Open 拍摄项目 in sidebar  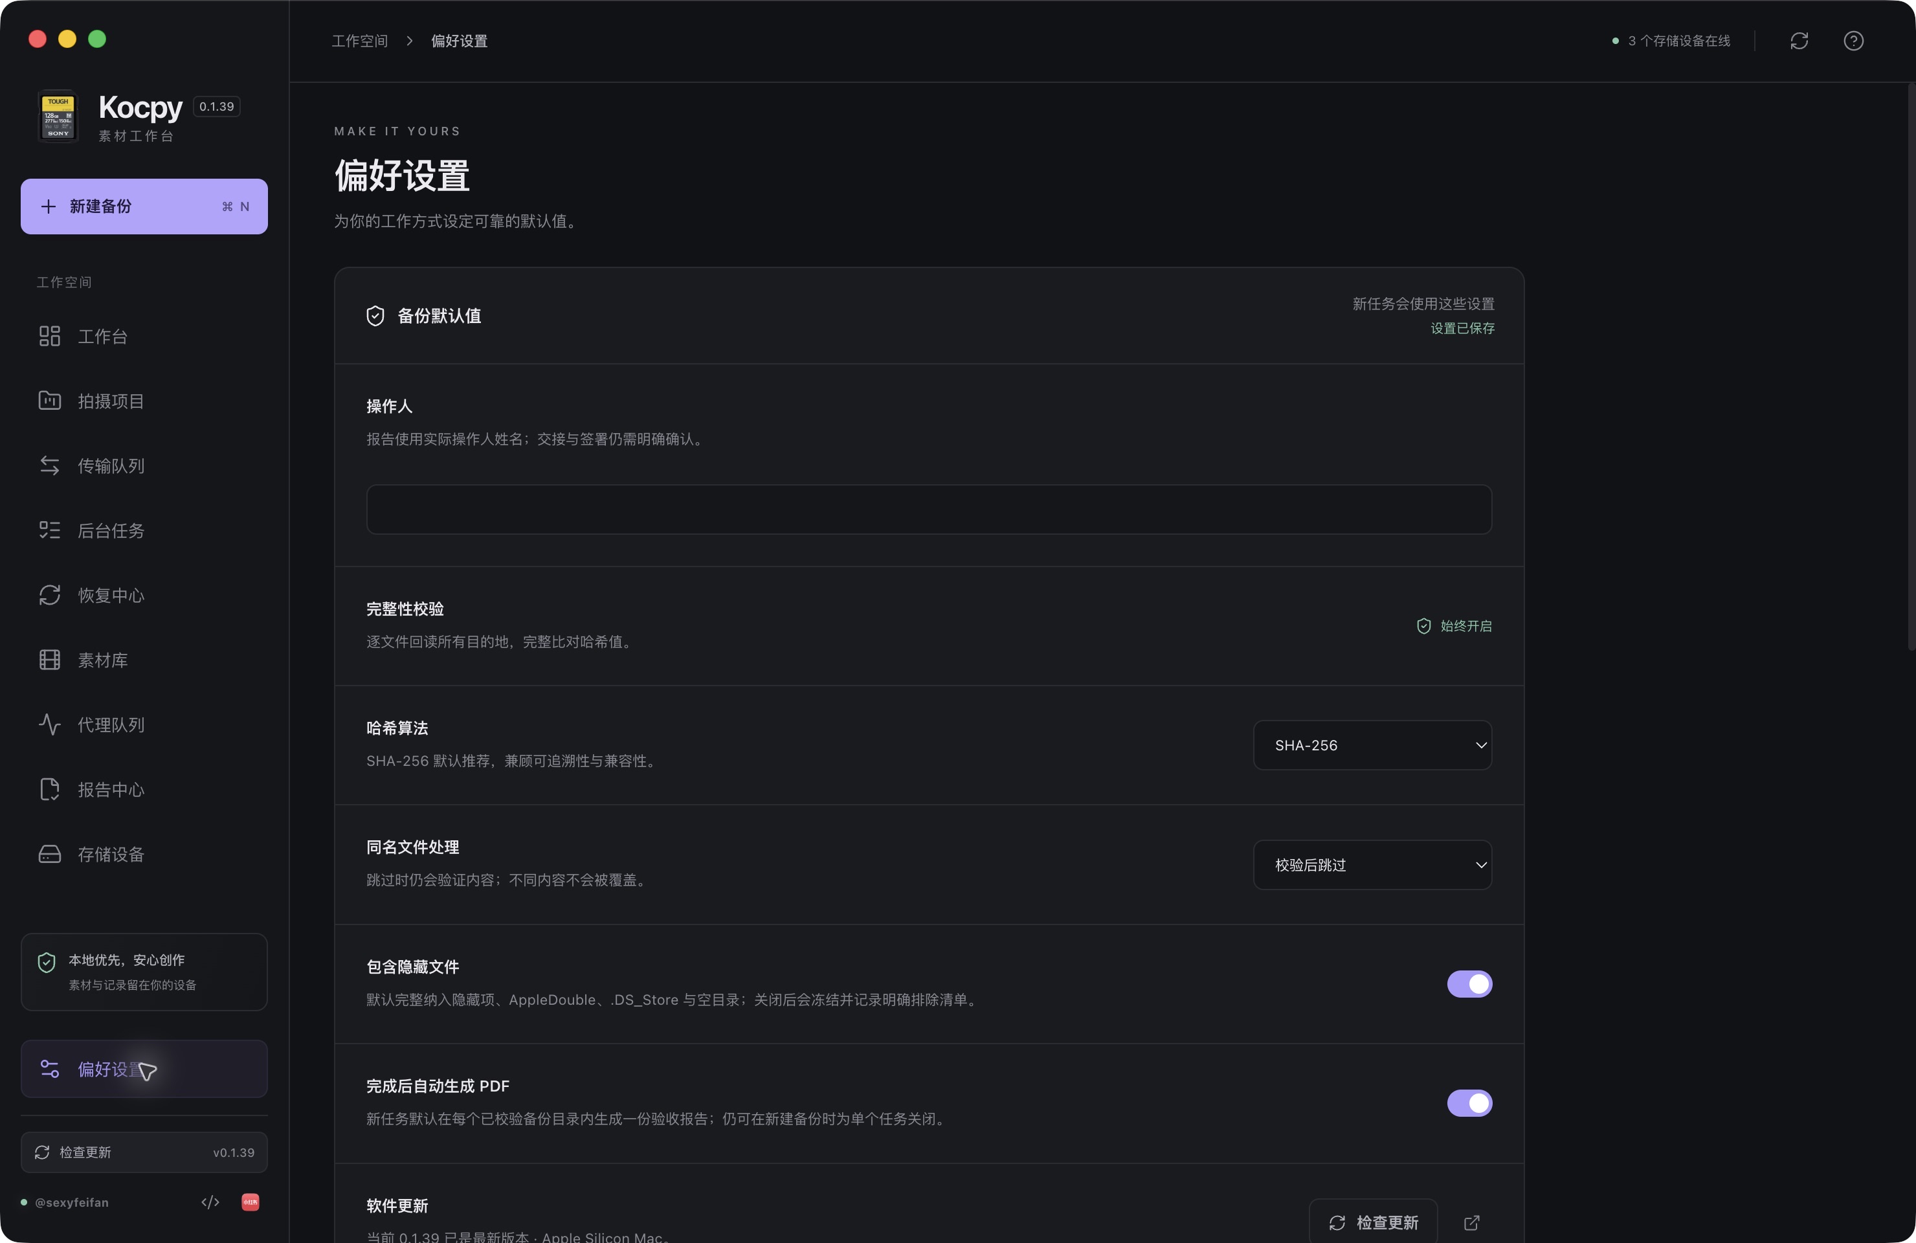tap(144, 401)
